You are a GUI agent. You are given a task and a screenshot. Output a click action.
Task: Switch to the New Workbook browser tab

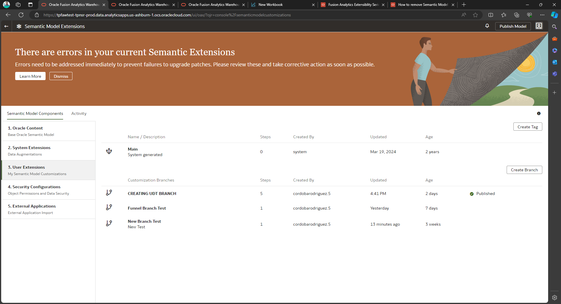[282, 5]
